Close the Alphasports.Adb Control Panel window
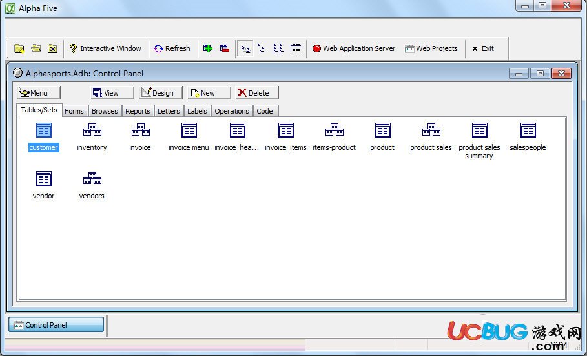Image resolution: width=587 pixels, height=356 pixels. [x=562, y=74]
